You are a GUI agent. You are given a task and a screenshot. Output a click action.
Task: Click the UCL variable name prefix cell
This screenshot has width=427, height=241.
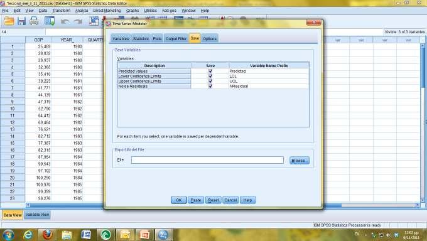point(269,81)
